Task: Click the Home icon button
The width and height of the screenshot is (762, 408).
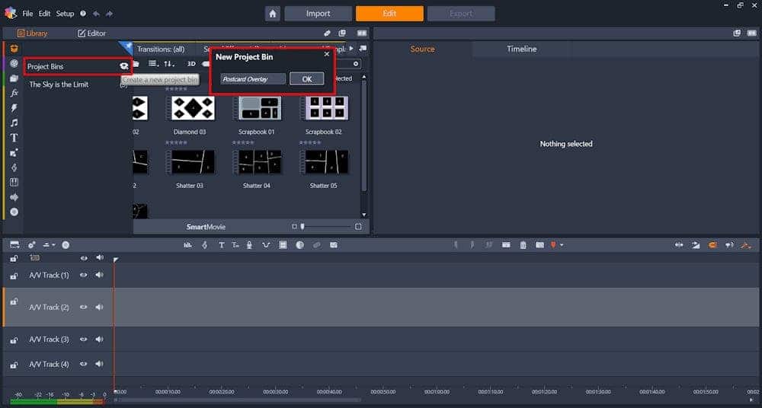Action: pos(272,14)
